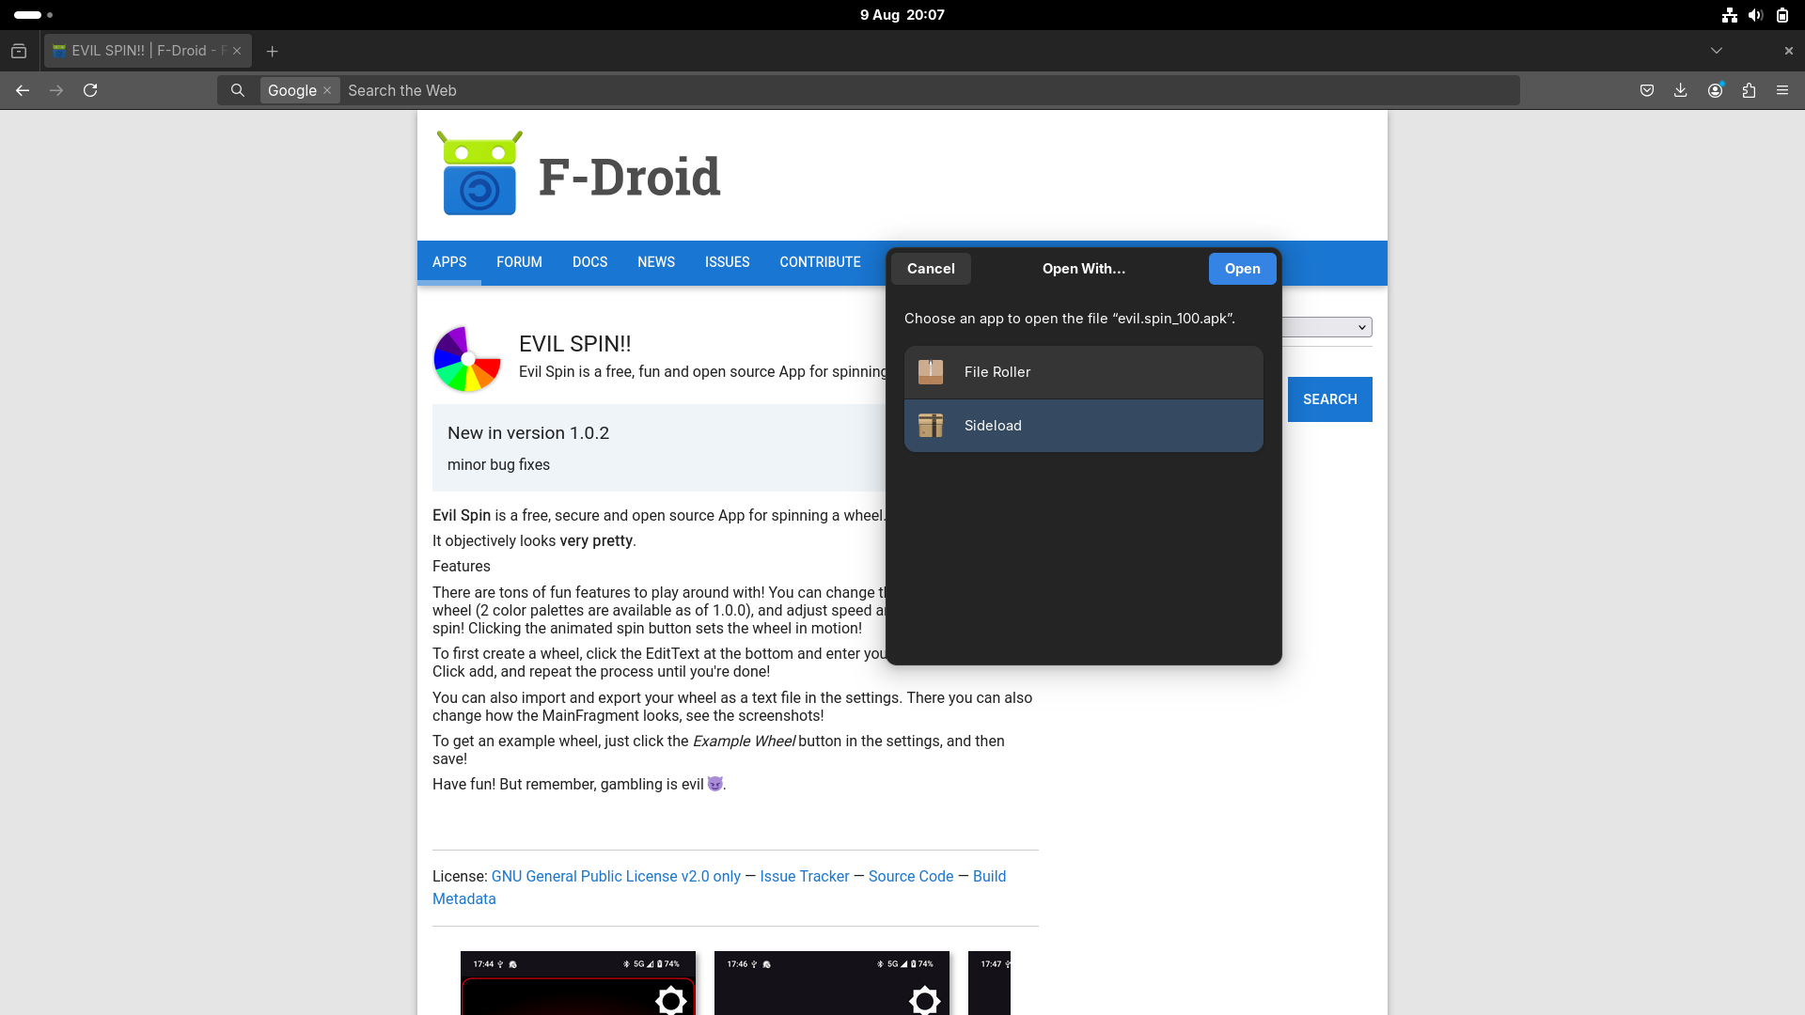Close the EVIL SPIN!! browser tab

(x=237, y=51)
